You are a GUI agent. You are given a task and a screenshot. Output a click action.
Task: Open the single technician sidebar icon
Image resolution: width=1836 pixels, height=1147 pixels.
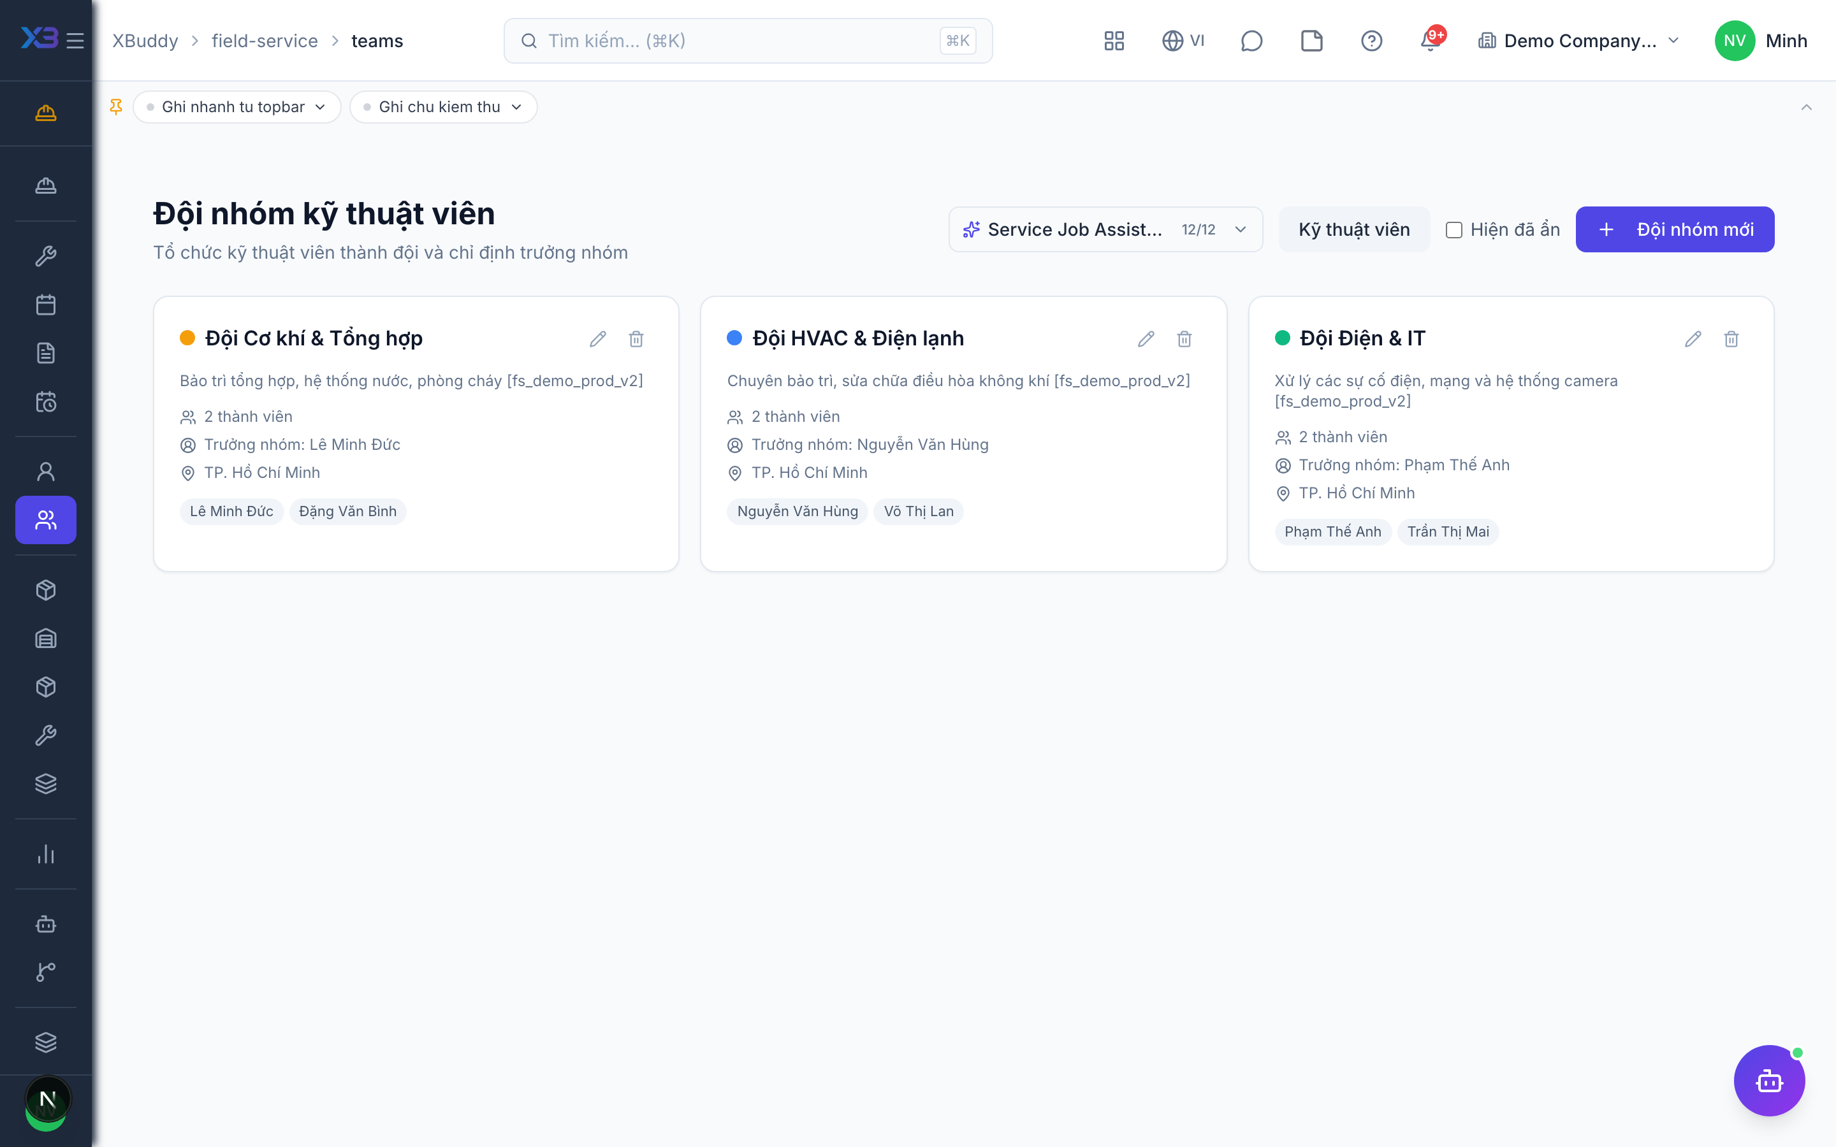coord(45,472)
